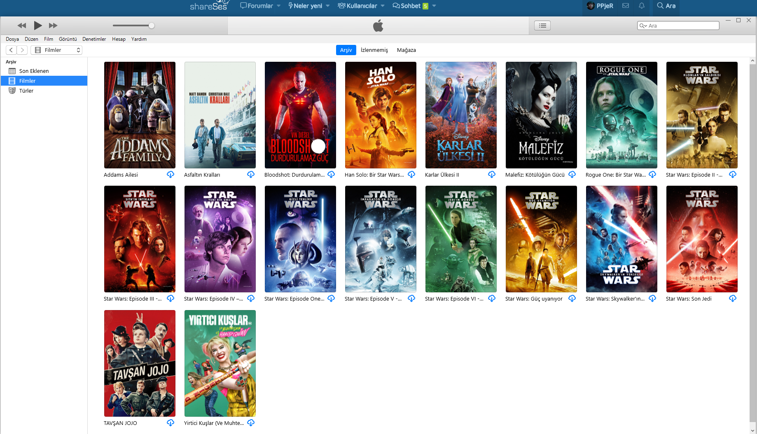This screenshot has width=757, height=434.
Task: Open the PPjeR user profile menu
Action: coord(600,6)
